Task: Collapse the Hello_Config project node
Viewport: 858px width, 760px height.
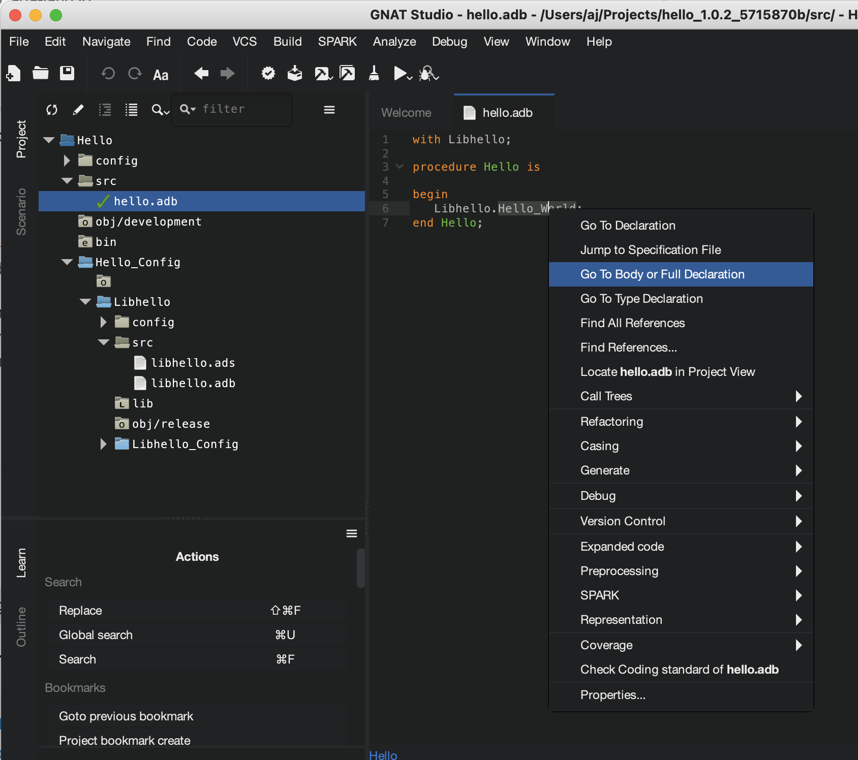Action: pyautogui.click(x=67, y=262)
